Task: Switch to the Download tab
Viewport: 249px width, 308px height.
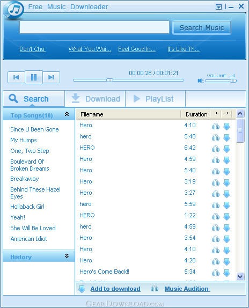Action: point(95,99)
